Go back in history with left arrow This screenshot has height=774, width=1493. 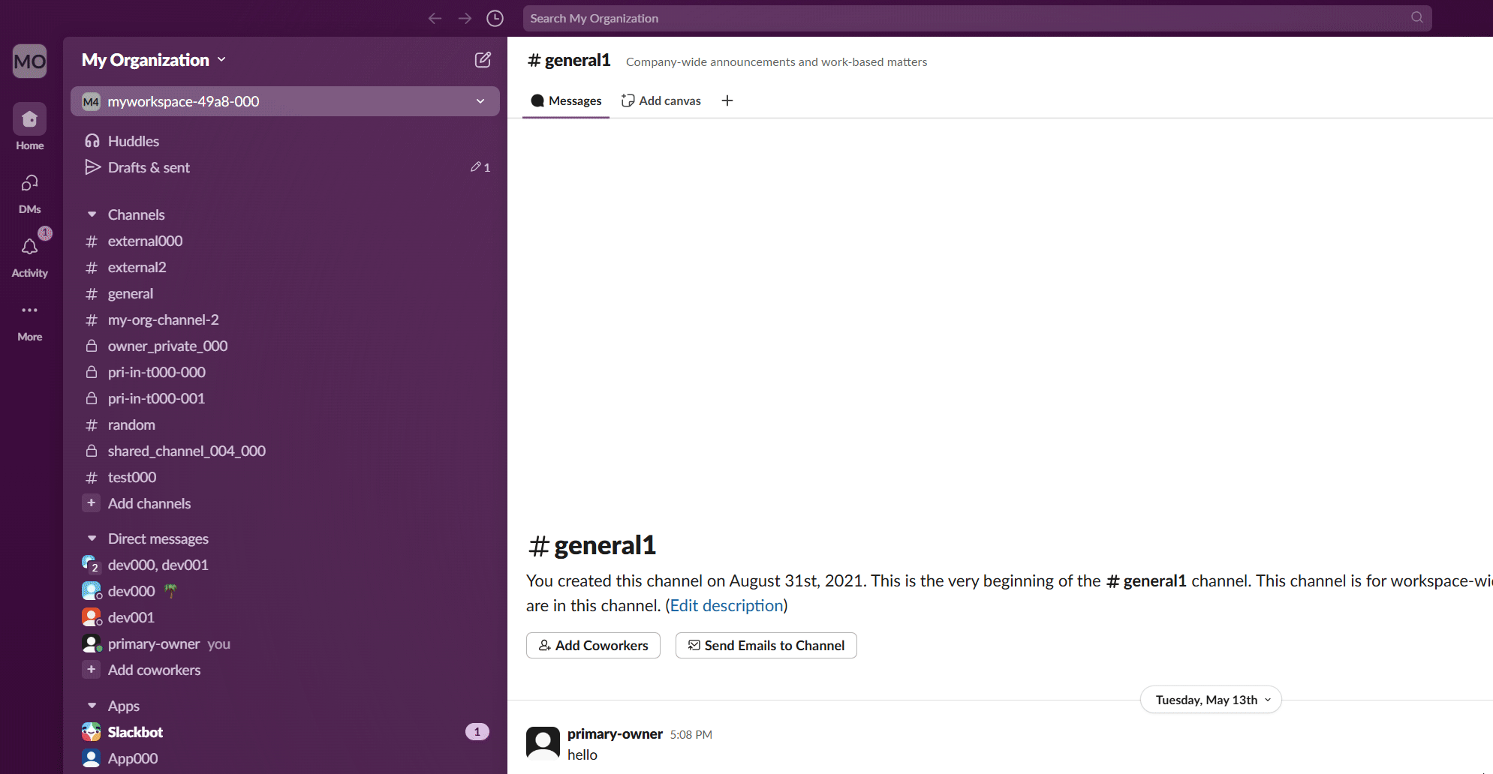pos(435,18)
